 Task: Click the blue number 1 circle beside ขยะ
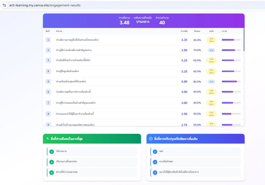(x=155, y=151)
